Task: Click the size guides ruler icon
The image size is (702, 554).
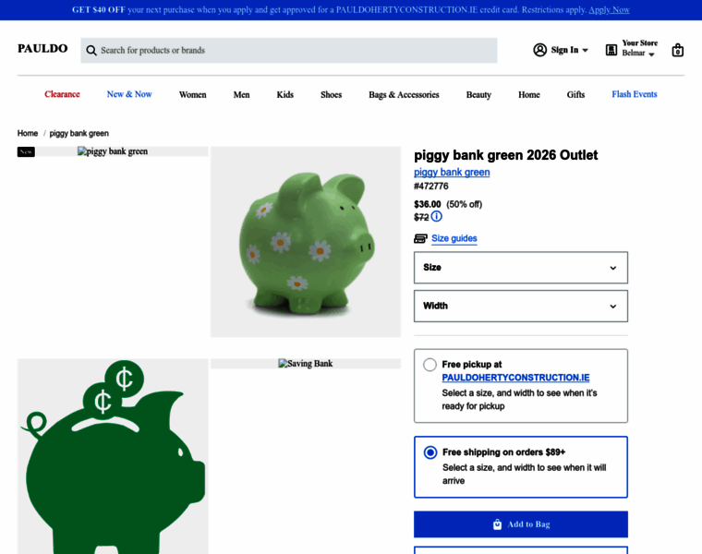Action: [420, 238]
